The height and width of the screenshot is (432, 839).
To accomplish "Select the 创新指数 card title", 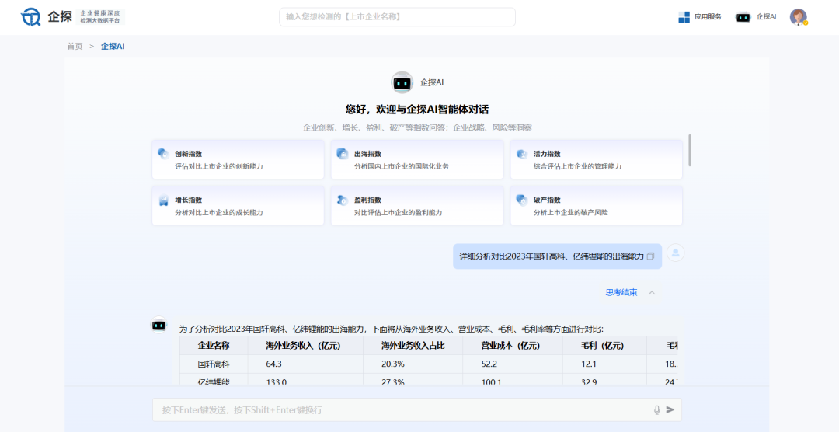I will (188, 154).
